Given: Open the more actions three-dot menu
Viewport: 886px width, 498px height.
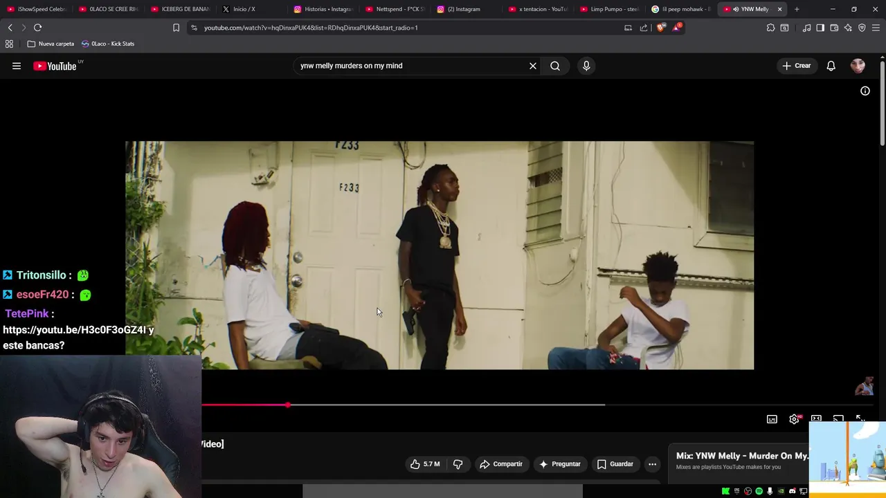Looking at the screenshot, I should tap(652, 464).
